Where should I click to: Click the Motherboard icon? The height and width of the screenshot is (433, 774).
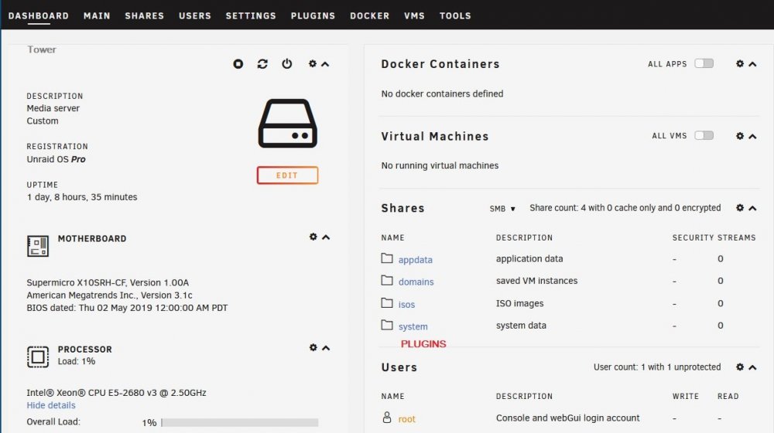click(38, 246)
